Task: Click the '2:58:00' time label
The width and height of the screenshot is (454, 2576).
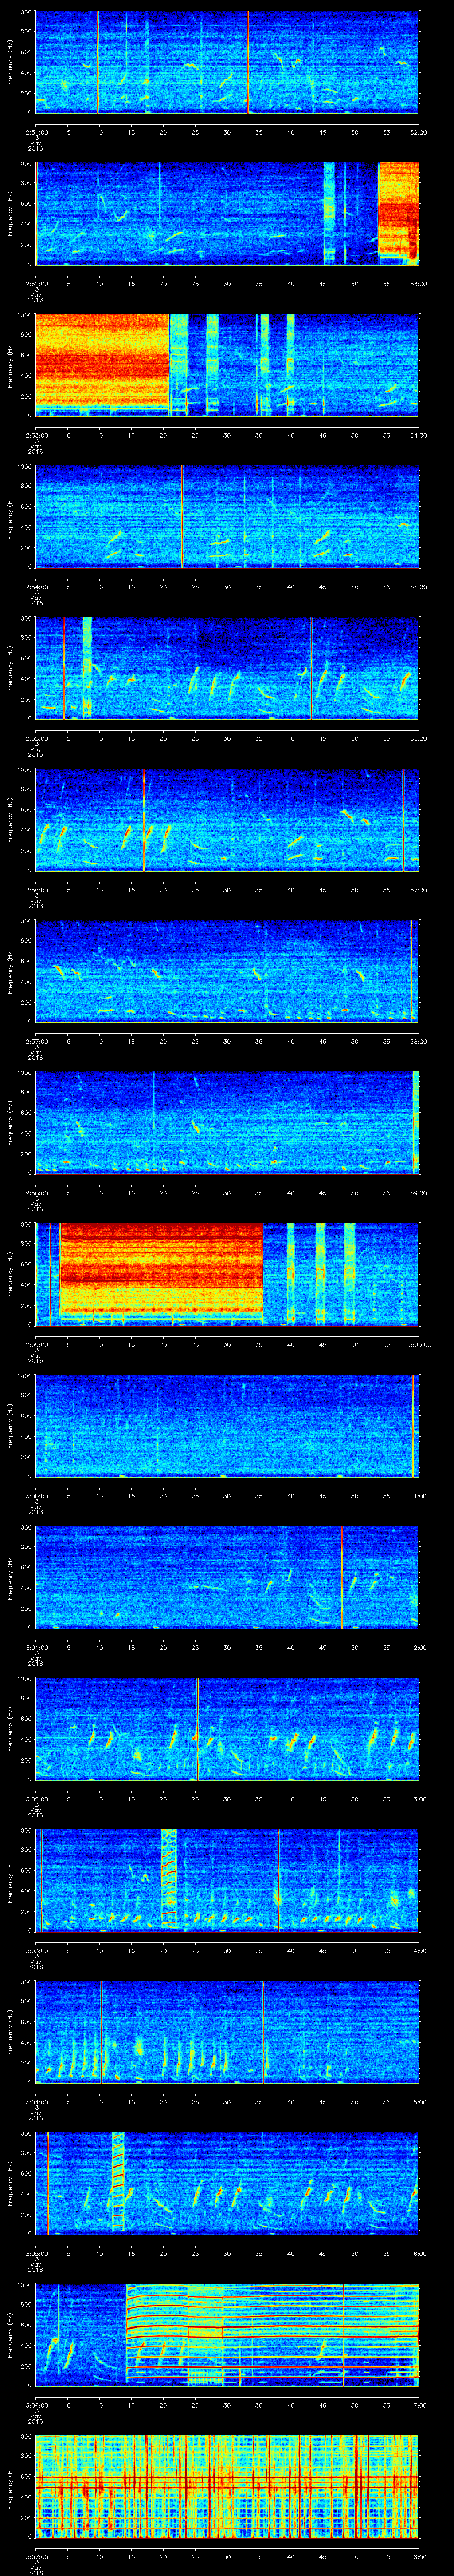Action: point(35,1192)
